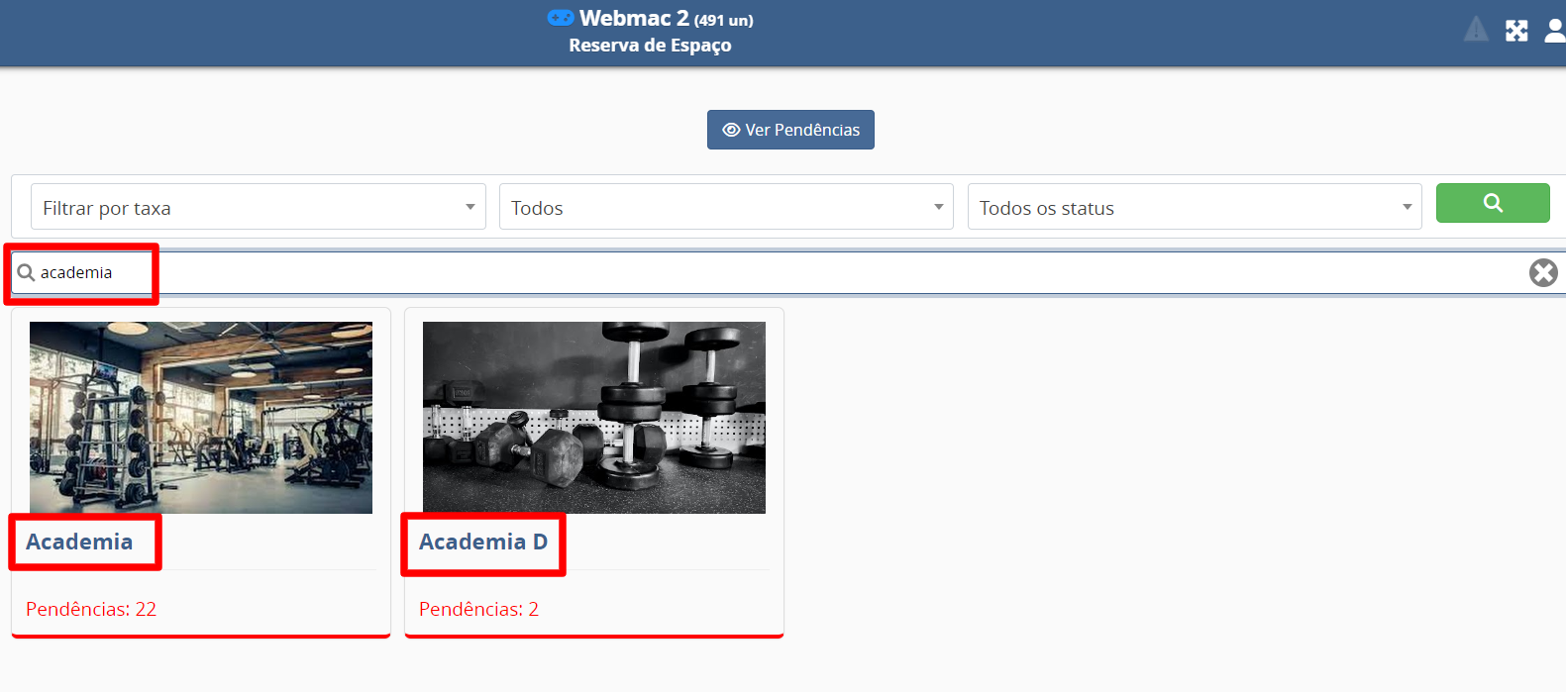Run search with green magnifier button
The width and height of the screenshot is (1566, 692).
[1493, 203]
